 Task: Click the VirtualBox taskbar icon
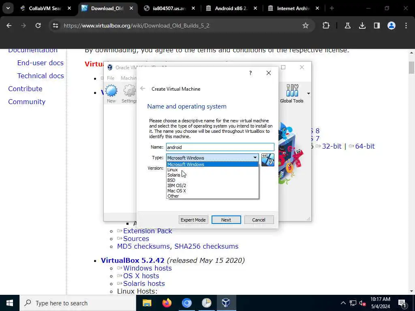[226, 303]
